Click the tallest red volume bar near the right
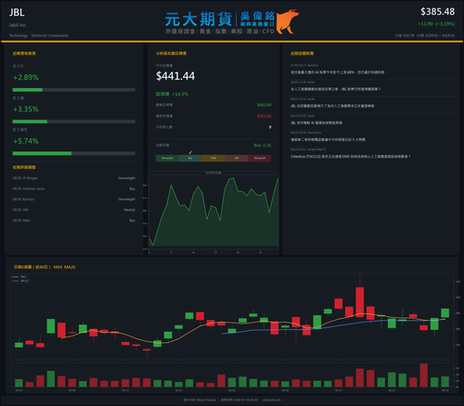The width and height of the screenshot is (464, 406). (x=424, y=375)
